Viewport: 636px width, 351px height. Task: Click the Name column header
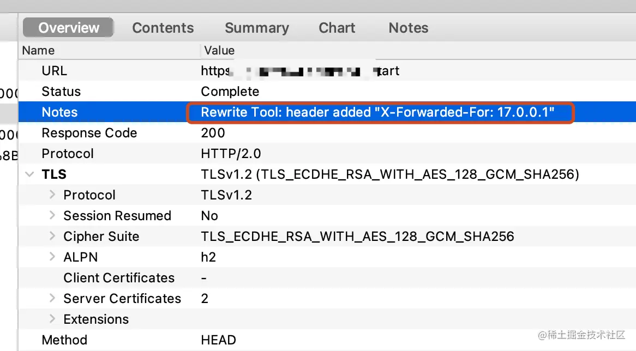(x=109, y=50)
